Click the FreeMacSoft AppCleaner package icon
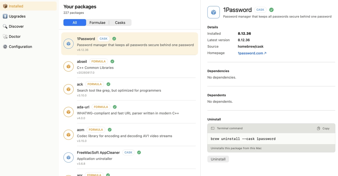This screenshot has height=176, width=338. [68, 157]
